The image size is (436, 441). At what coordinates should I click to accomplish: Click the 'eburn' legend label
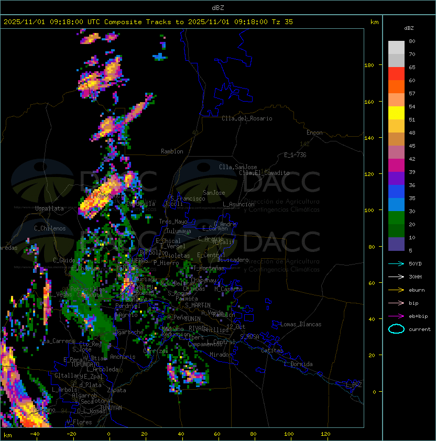click(417, 290)
